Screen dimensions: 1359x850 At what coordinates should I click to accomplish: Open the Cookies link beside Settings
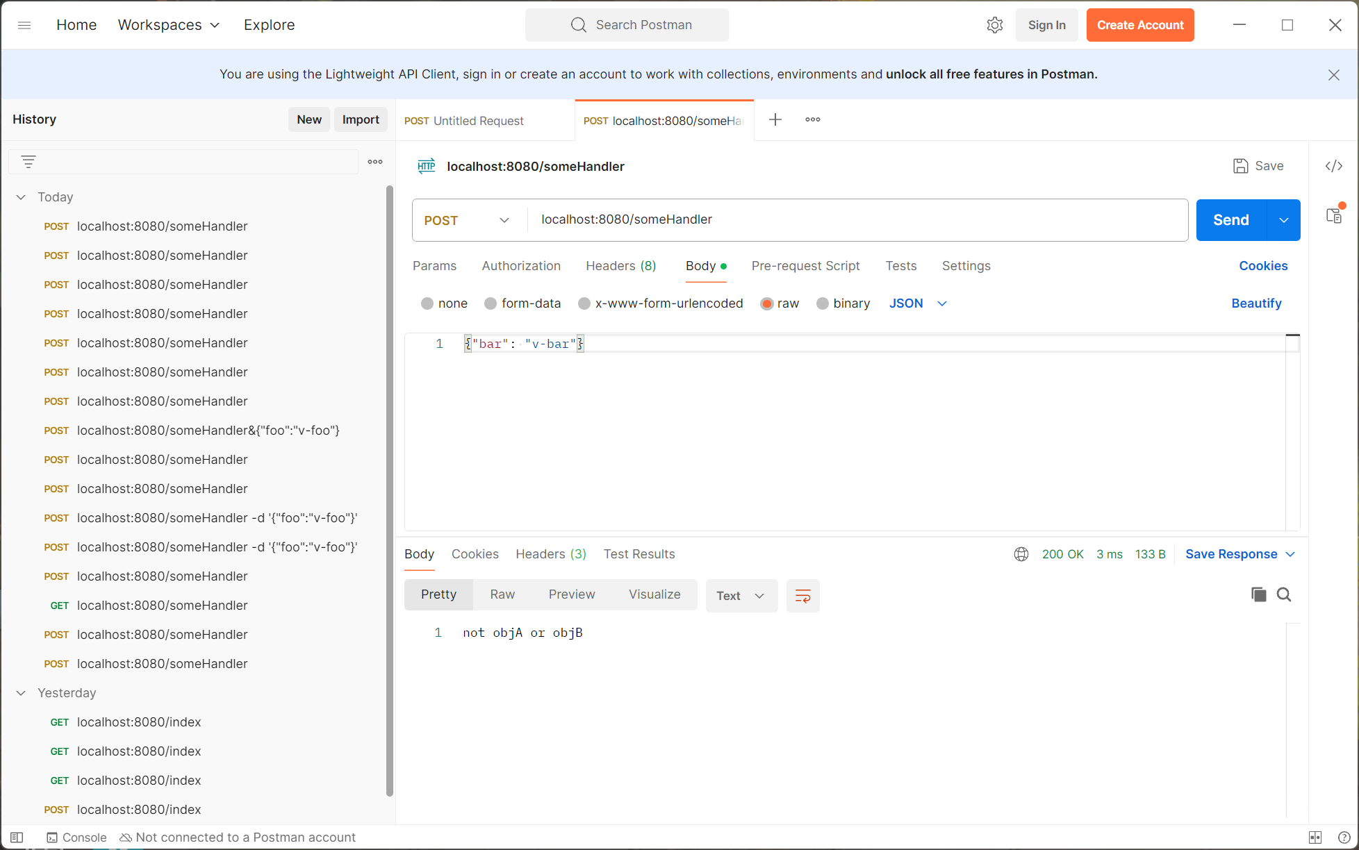coord(1263,266)
